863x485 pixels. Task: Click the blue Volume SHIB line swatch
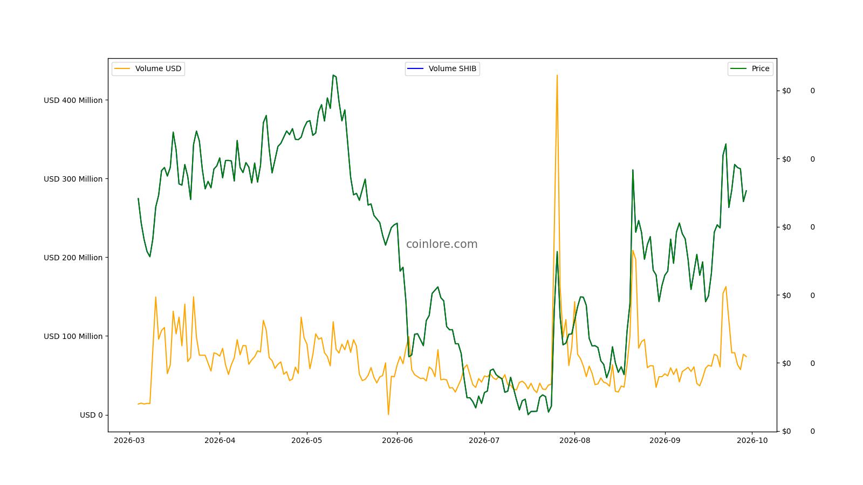tap(416, 68)
